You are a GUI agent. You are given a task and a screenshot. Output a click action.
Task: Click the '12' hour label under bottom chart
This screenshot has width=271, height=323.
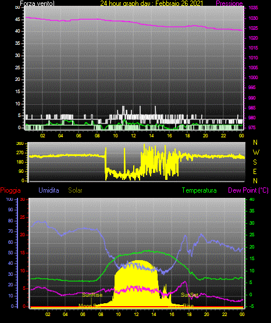[x=136, y=314]
